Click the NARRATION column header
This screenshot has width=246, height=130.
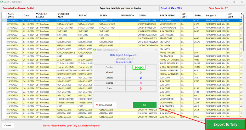point(129,15)
